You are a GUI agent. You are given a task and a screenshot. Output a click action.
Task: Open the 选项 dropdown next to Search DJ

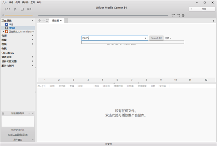click(x=168, y=38)
